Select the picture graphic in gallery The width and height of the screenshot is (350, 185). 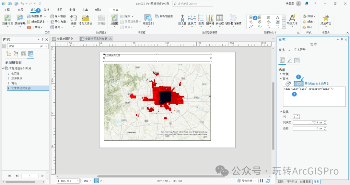(277, 22)
